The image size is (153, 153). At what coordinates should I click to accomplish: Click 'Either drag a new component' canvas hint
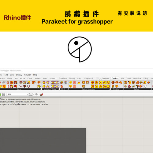[x=21, y=99]
